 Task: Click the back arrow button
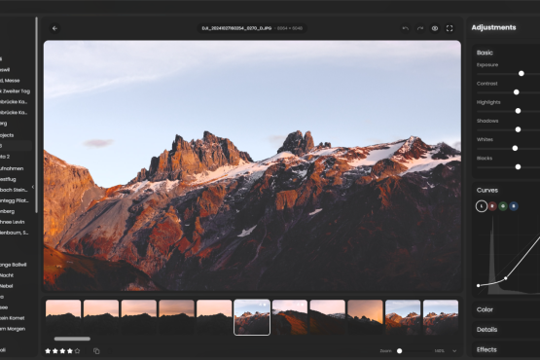(54, 28)
